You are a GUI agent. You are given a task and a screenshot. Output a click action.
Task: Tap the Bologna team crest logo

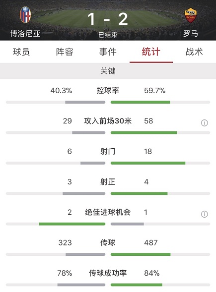25,15
